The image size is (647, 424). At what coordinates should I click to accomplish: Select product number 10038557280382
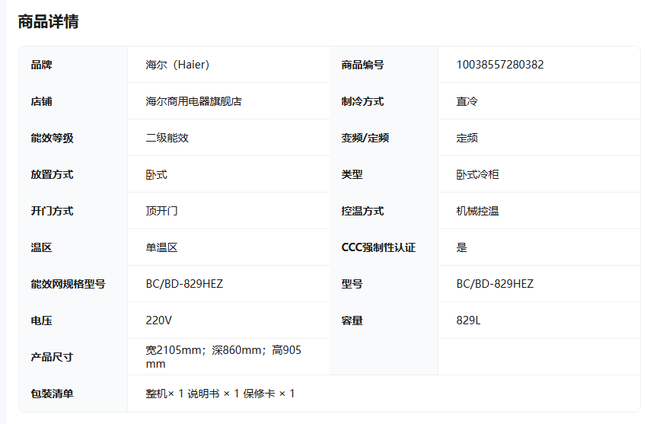pos(499,65)
